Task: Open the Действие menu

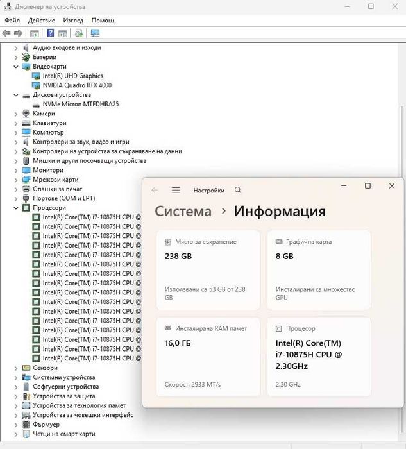Action: 42,21
